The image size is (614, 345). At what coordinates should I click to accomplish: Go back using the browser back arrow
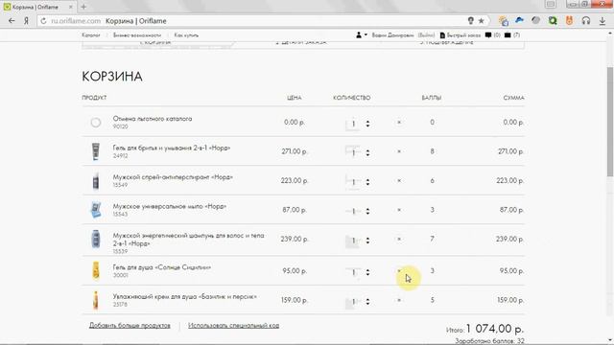(x=12, y=21)
